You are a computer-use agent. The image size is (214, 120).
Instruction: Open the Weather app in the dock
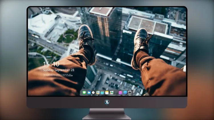coord(89,93)
